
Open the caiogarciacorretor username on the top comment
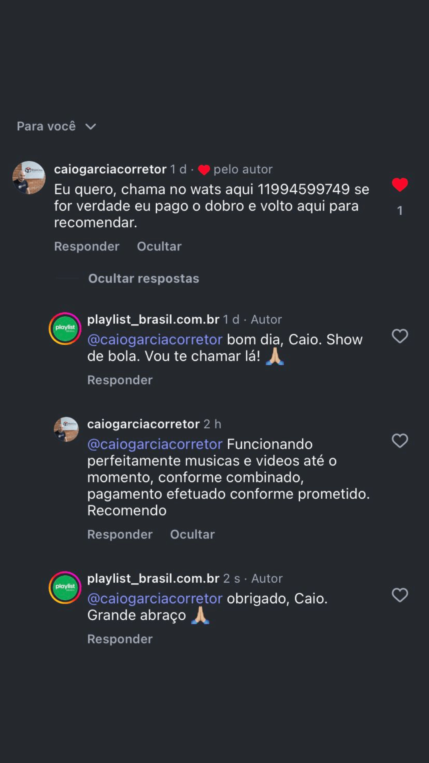[x=110, y=169]
